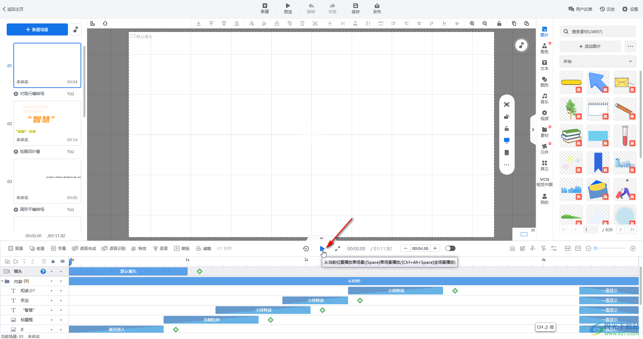
Task: Open 语音合成 speech synthesis
Action: 84,248
